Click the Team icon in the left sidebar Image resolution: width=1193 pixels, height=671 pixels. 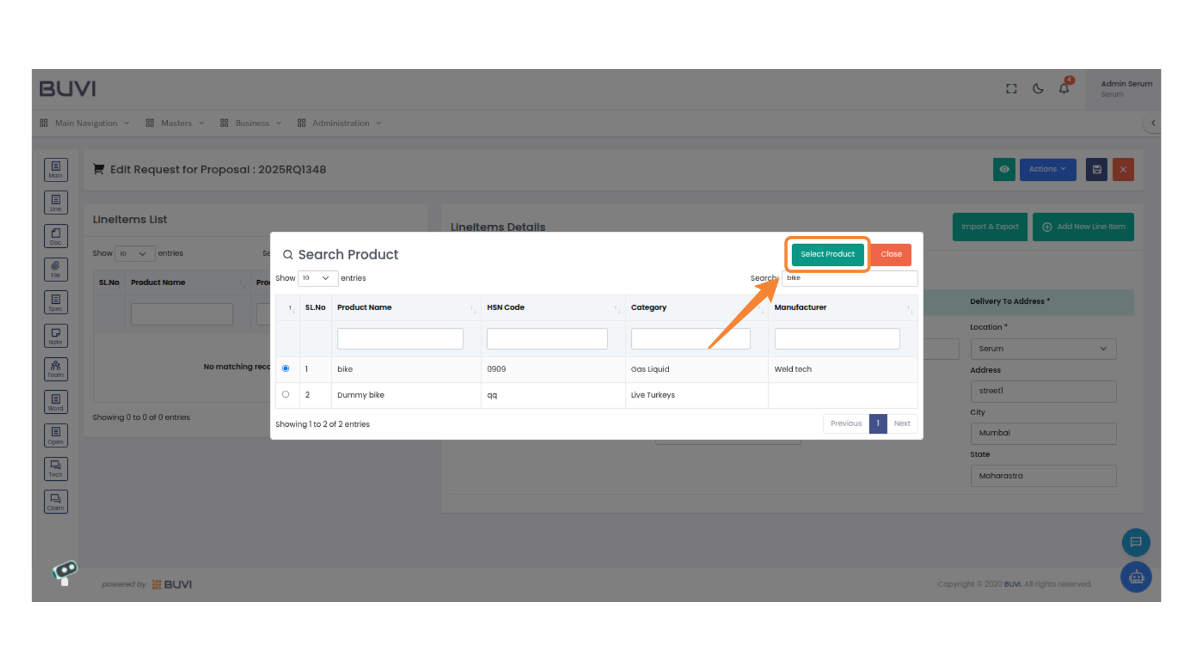(x=56, y=368)
